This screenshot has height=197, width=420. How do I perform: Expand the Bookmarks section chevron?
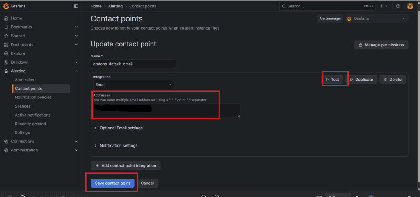76,27
